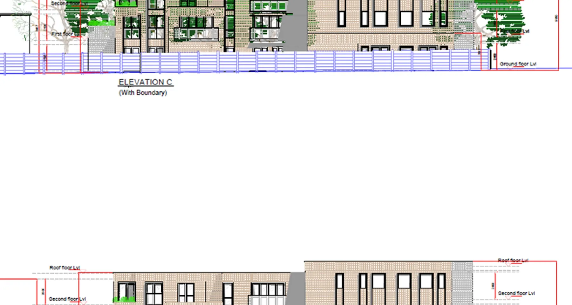
Task: Click left Second floor Lvl label in lower elevation
Action: click(67, 299)
